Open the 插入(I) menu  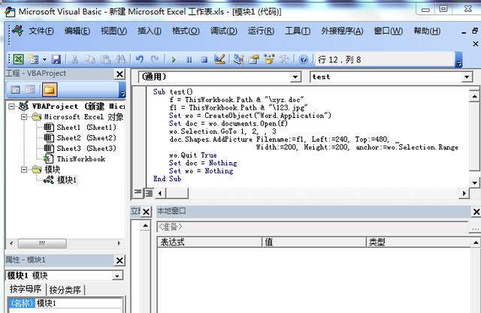[x=150, y=31]
